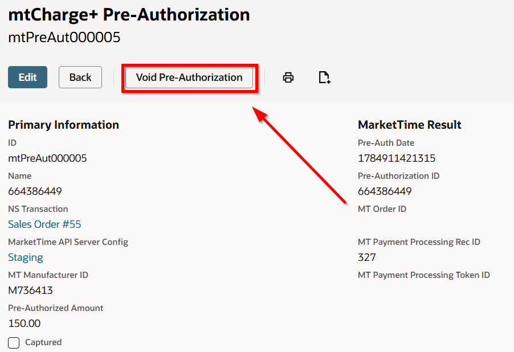
Task: Click the MT Payment Processing Token ID label
Action: (424, 275)
